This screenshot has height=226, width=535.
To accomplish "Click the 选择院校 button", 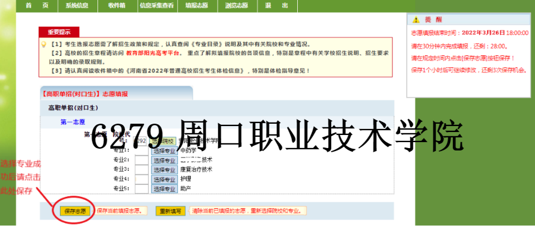I will tap(163, 141).
